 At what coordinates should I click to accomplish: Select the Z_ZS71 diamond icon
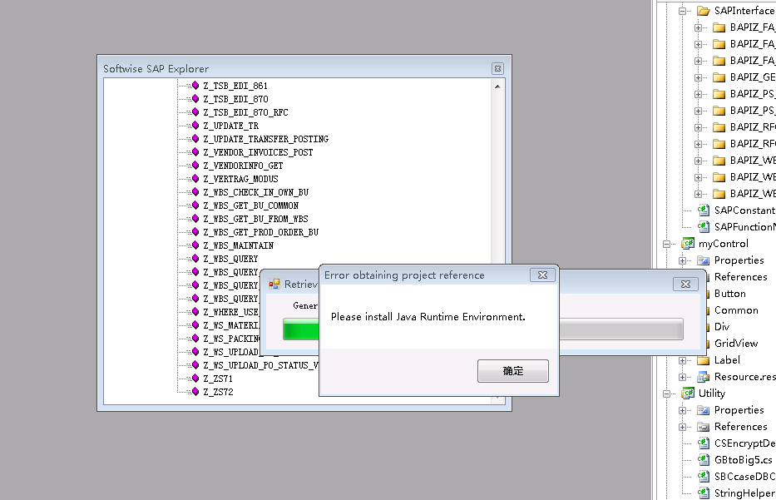(195, 379)
